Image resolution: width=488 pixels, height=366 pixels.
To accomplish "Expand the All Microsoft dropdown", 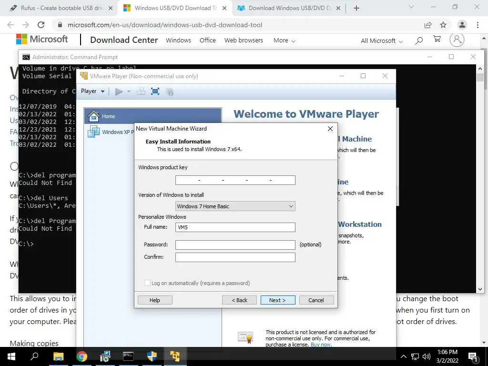I will [382, 41].
